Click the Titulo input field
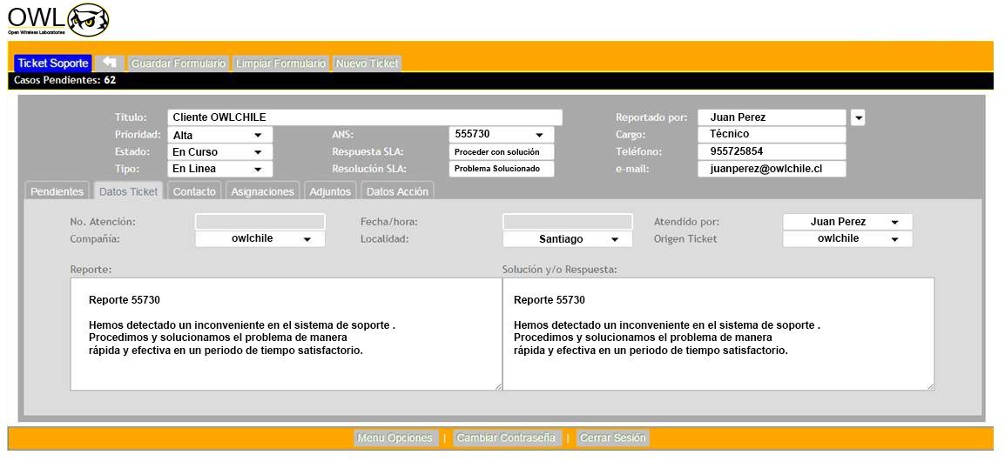1005x475 pixels. tap(365, 117)
